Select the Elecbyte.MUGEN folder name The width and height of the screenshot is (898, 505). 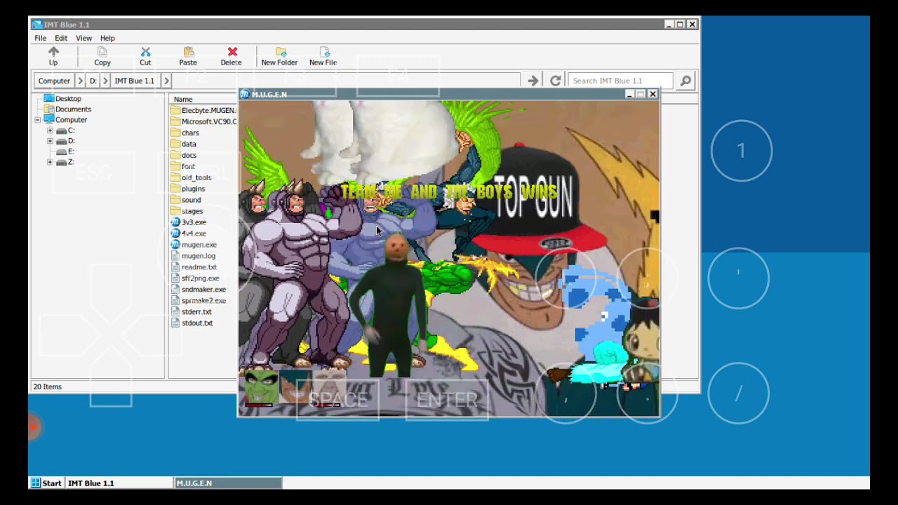209,110
